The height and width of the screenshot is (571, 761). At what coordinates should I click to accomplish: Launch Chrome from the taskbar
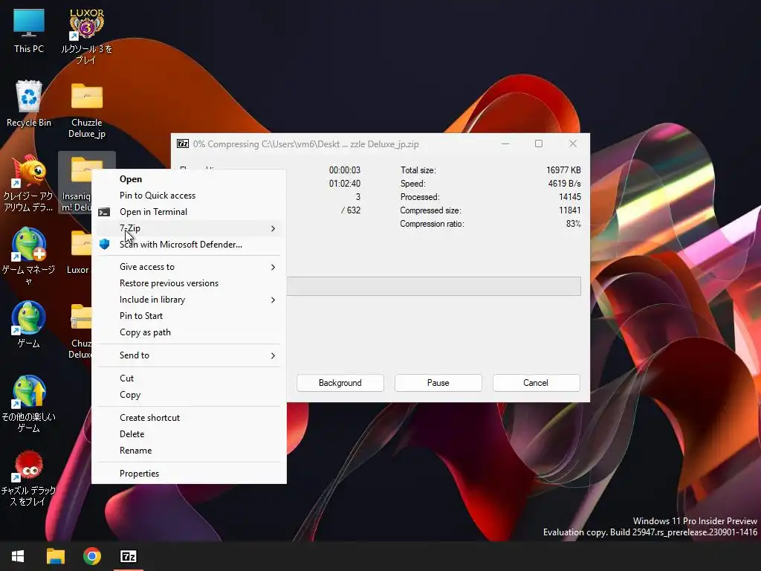(x=91, y=556)
